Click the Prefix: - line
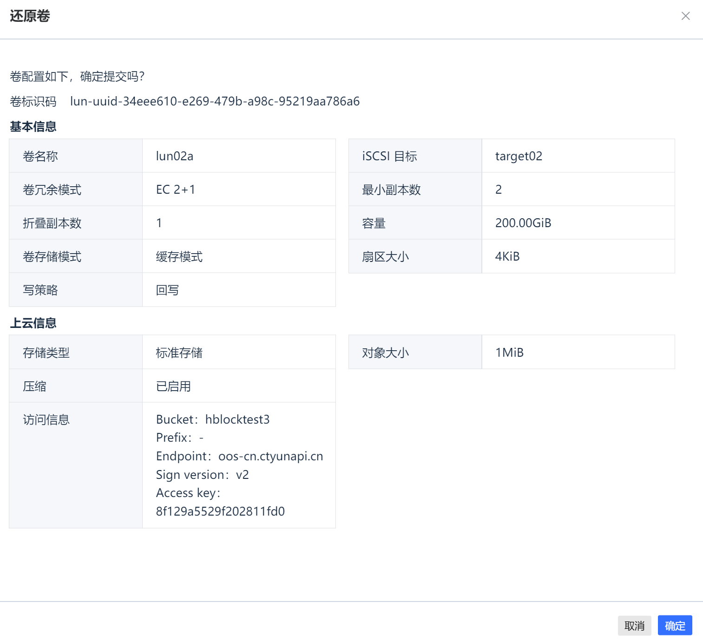This screenshot has height=641, width=703. pyautogui.click(x=180, y=438)
